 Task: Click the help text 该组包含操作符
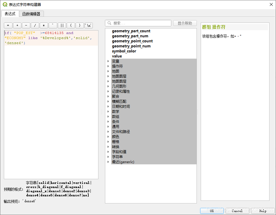(222, 36)
